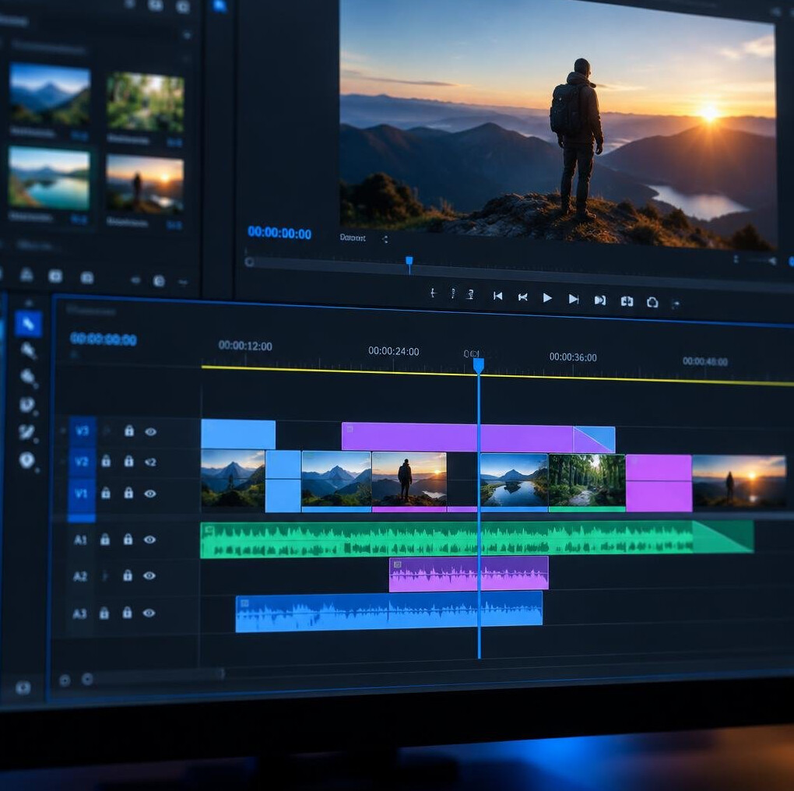Toggle the first lock icon on track V1
The image size is (794, 791).
pyautogui.click(x=105, y=492)
